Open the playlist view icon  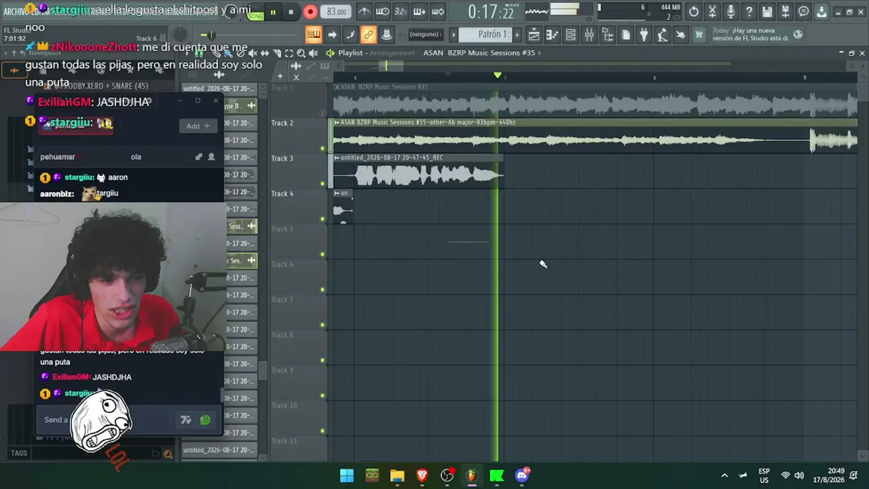534,35
